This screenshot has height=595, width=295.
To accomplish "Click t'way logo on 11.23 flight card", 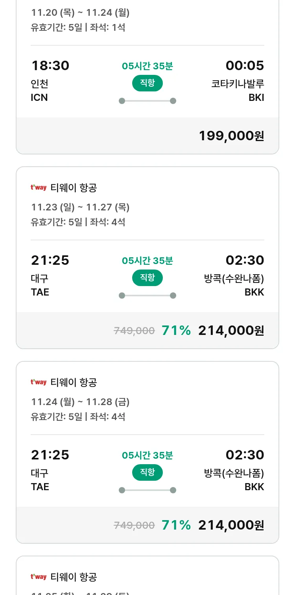I will 39,188.
